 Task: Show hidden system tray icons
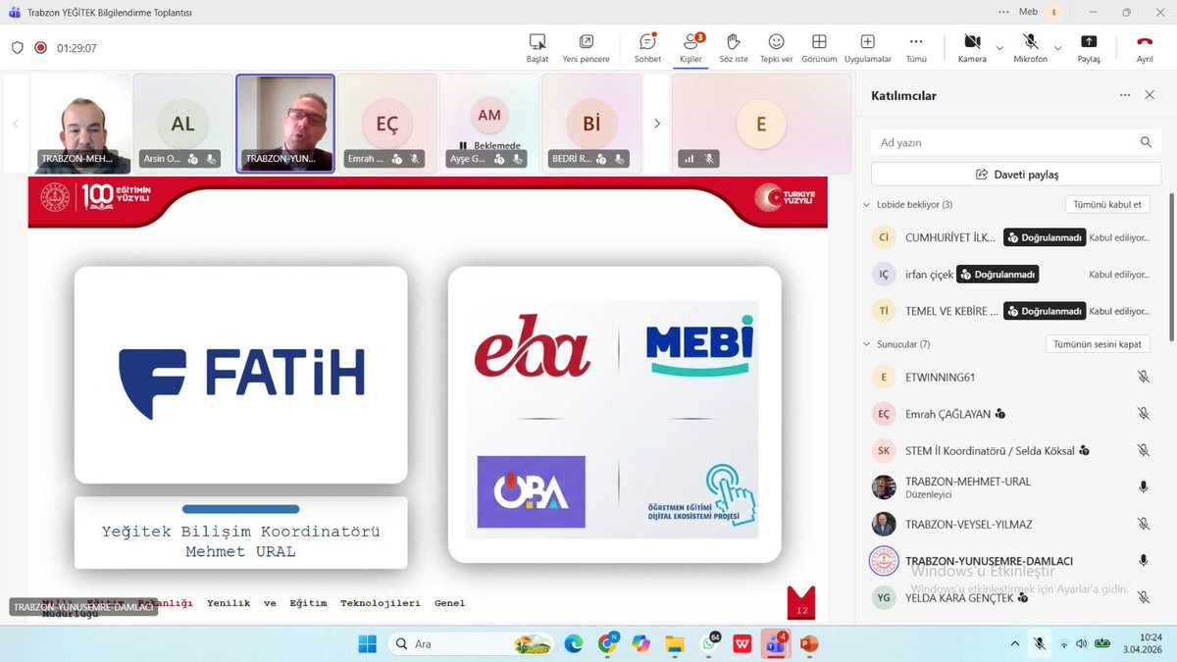(x=1014, y=644)
